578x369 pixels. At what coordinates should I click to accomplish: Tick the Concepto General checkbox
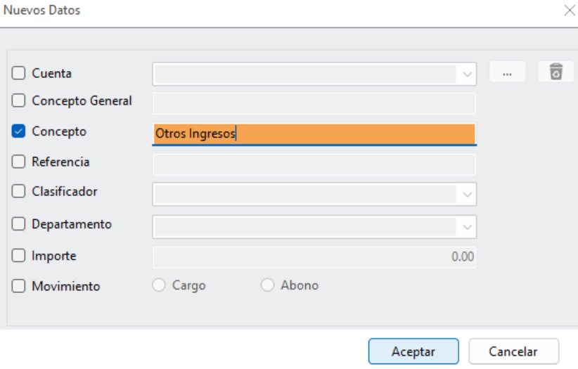coord(18,101)
